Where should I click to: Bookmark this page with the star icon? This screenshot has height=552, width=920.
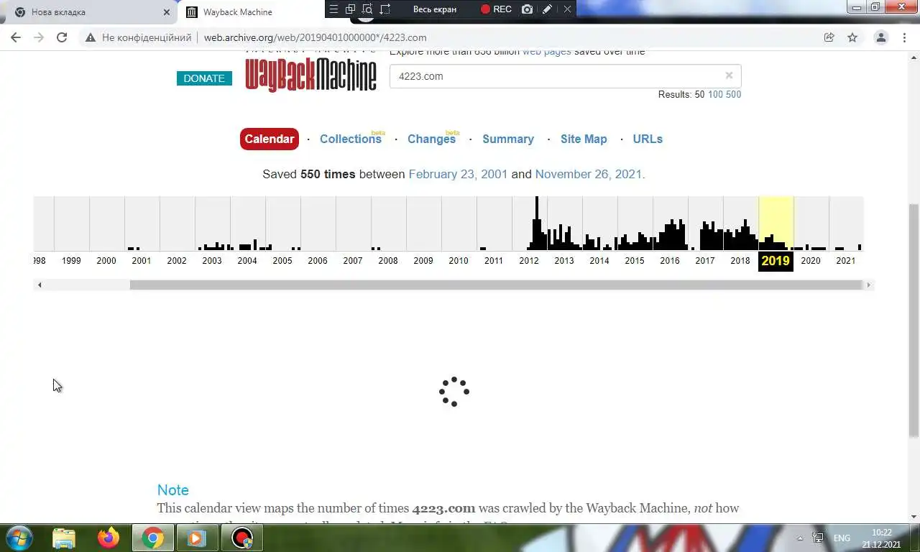(852, 37)
